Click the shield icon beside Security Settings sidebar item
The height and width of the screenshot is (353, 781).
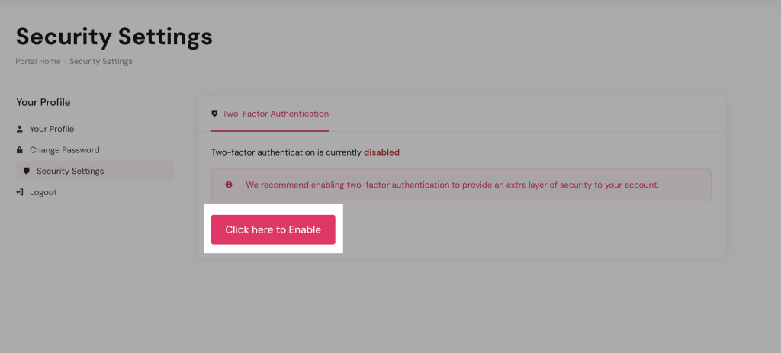pos(27,171)
